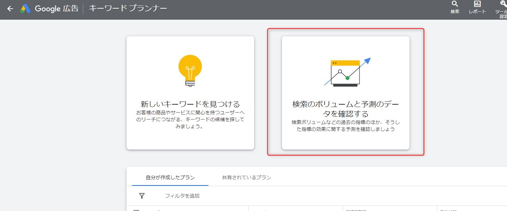Open the レポート reports chart icon
The width and height of the screenshot is (507, 211).
click(x=477, y=4)
